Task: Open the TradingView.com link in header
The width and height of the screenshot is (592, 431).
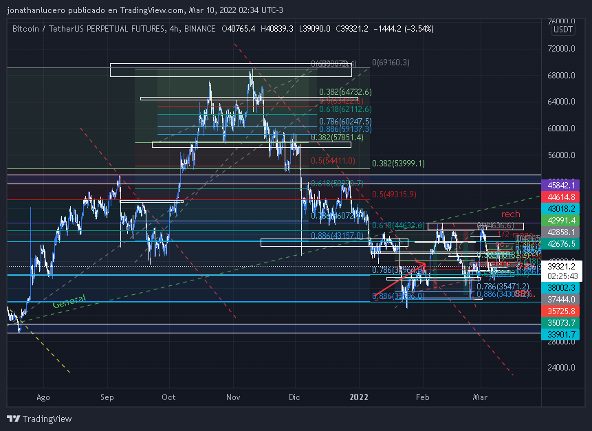Action: (x=152, y=10)
